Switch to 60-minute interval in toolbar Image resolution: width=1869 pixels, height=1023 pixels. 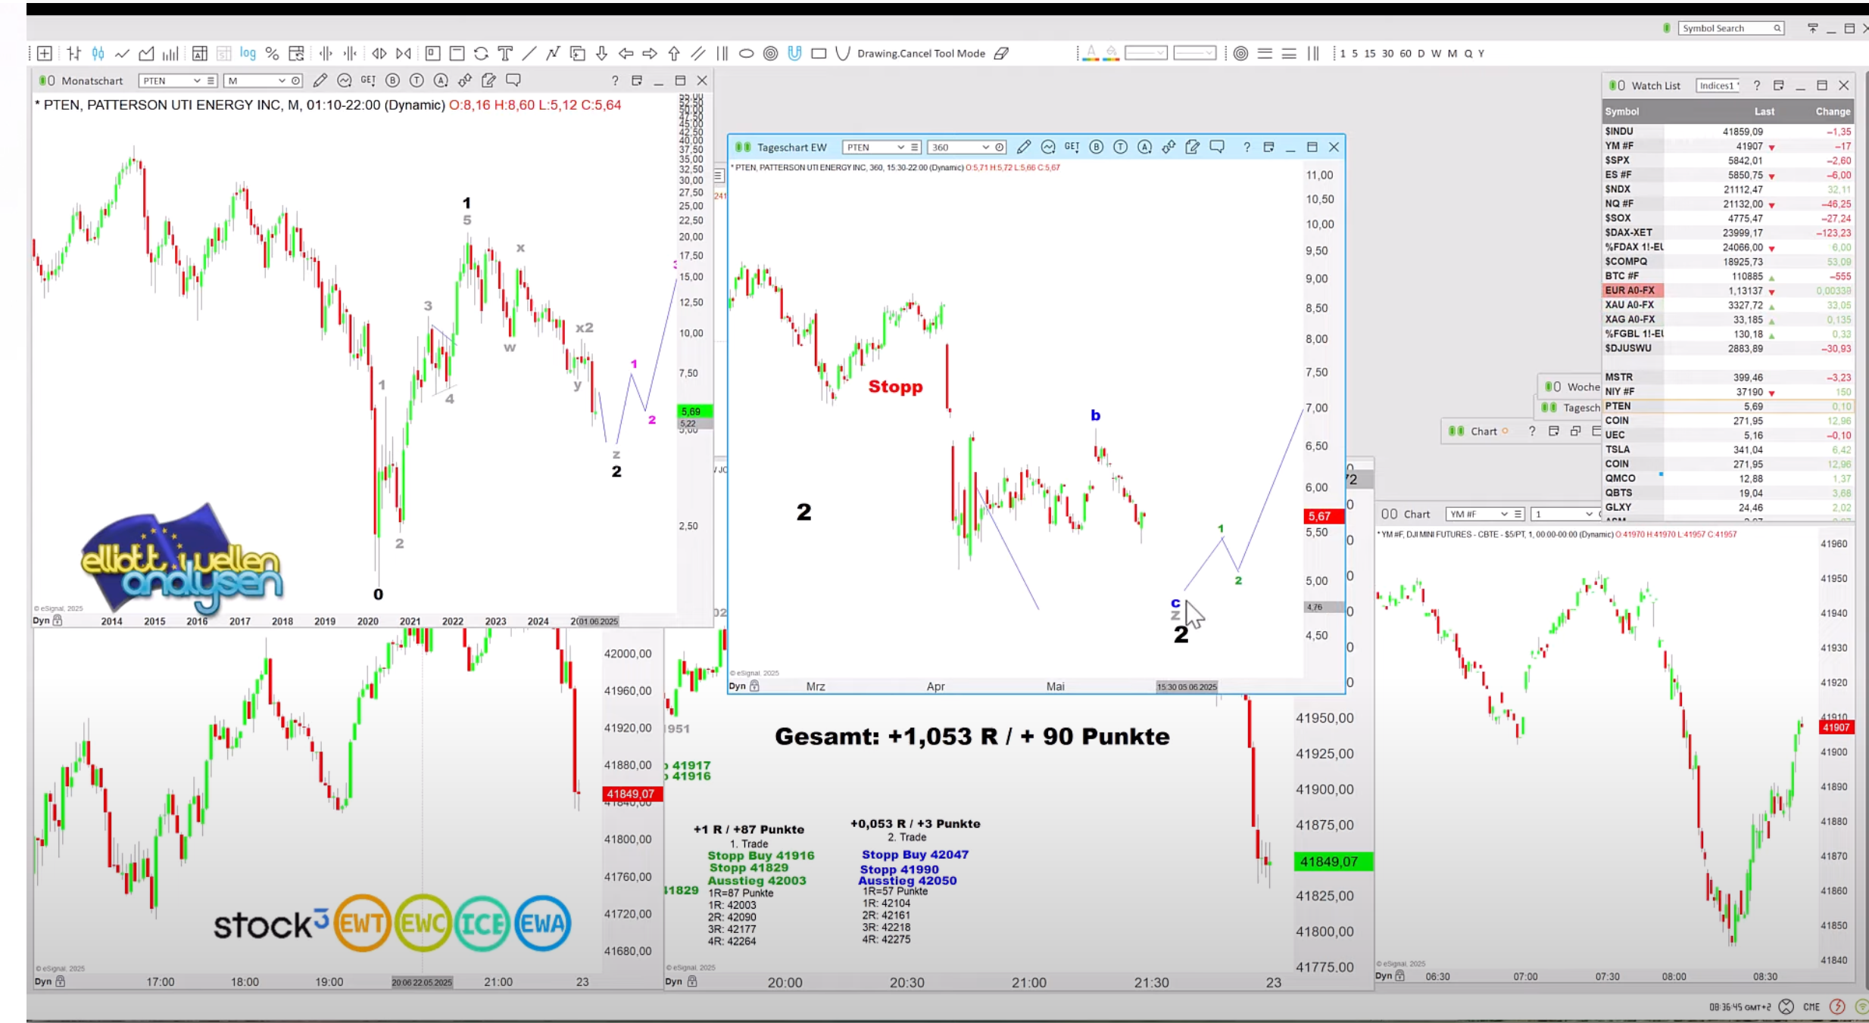1405,53
